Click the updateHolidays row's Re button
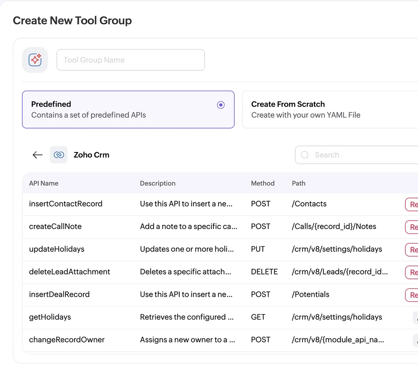 coord(411,250)
